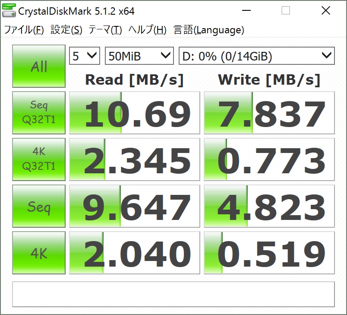Viewport: 347px width, 315px height.
Task: Click the empty comment field at the bottom
Action: click(173, 294)
